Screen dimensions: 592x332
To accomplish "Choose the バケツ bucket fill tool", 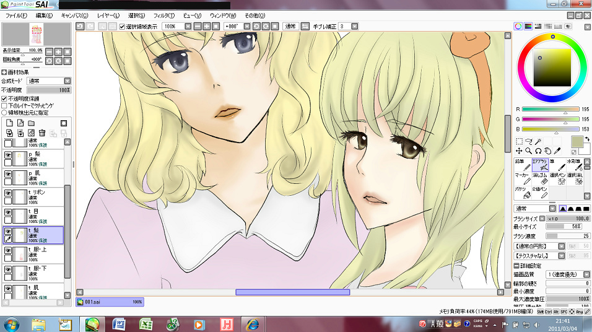I will pos(523,193).
